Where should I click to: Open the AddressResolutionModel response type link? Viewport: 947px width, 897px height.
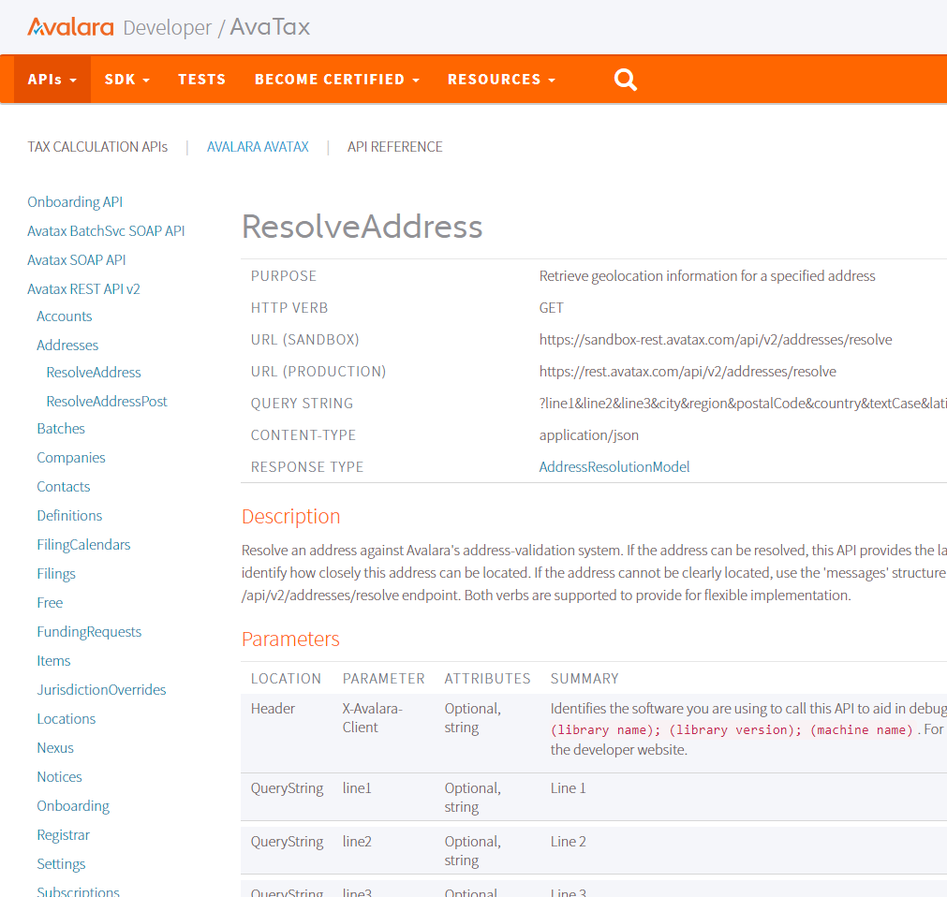click(614, 467)
